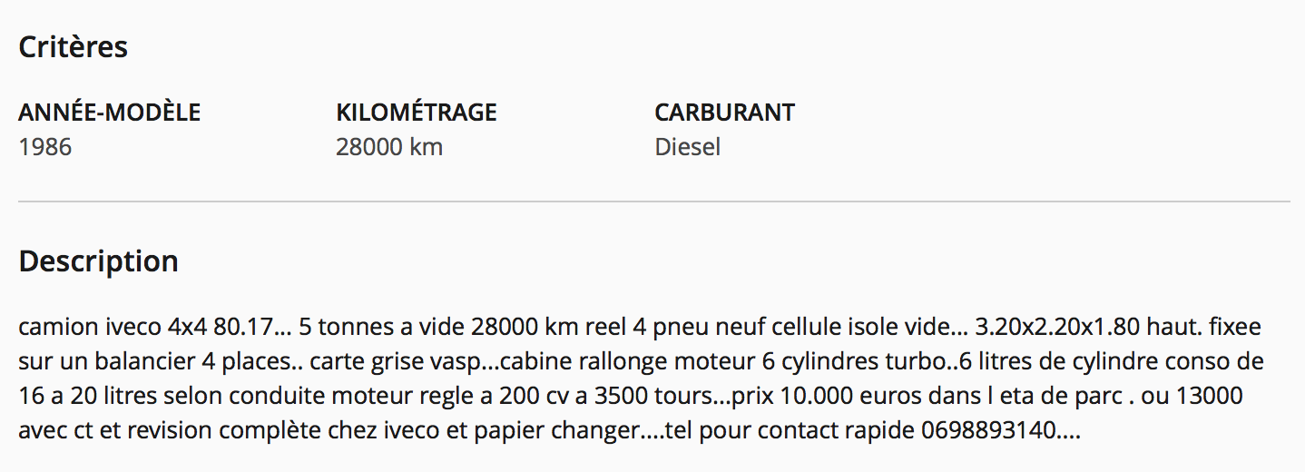Select the "KILOMÉTRAGE" criteria label
Viewport: 1305px width, 472px height.
[x=416, y=113]
